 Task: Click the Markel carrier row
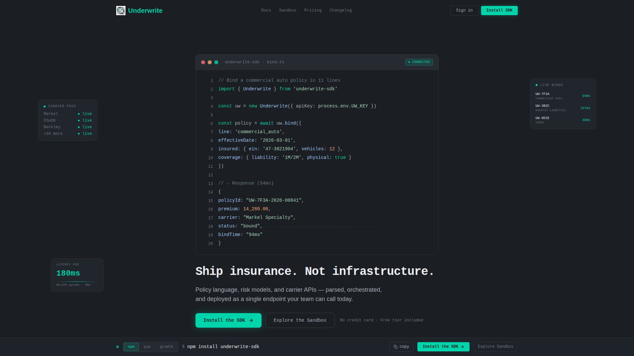68,114
